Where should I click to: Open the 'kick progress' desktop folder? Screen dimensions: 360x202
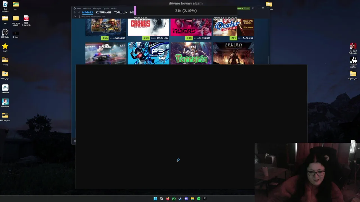tap(5, 117)
